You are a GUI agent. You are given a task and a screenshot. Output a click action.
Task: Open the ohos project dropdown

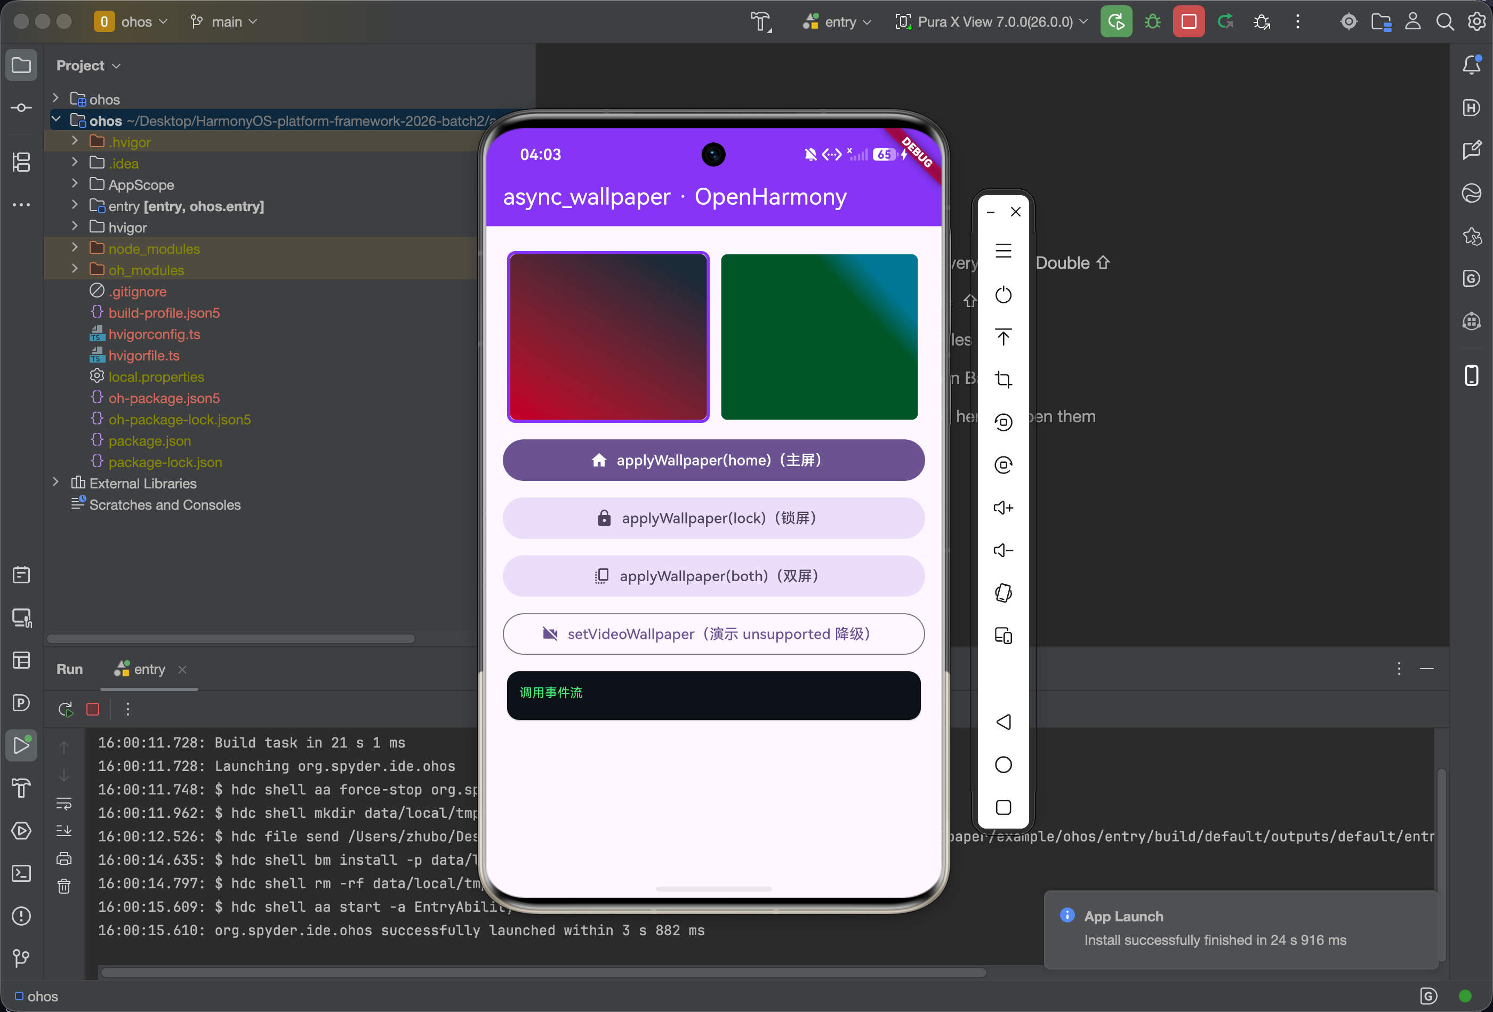(x=131, y=22)
